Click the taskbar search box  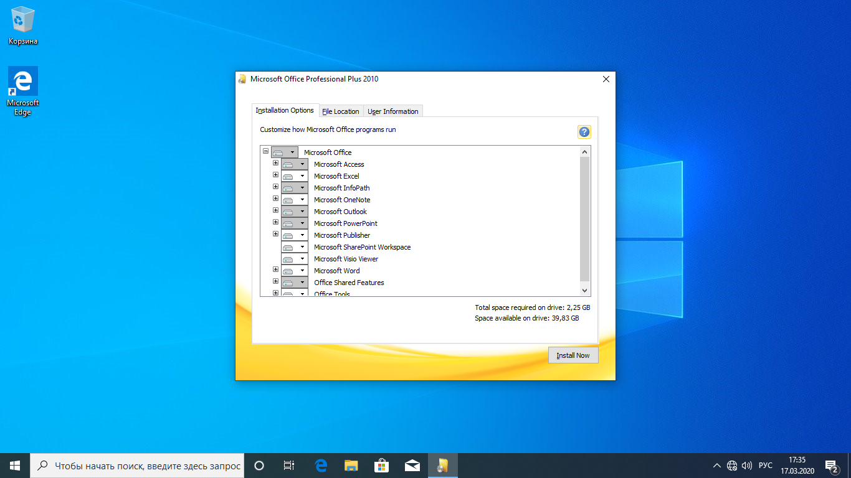(x=137, y=466)
